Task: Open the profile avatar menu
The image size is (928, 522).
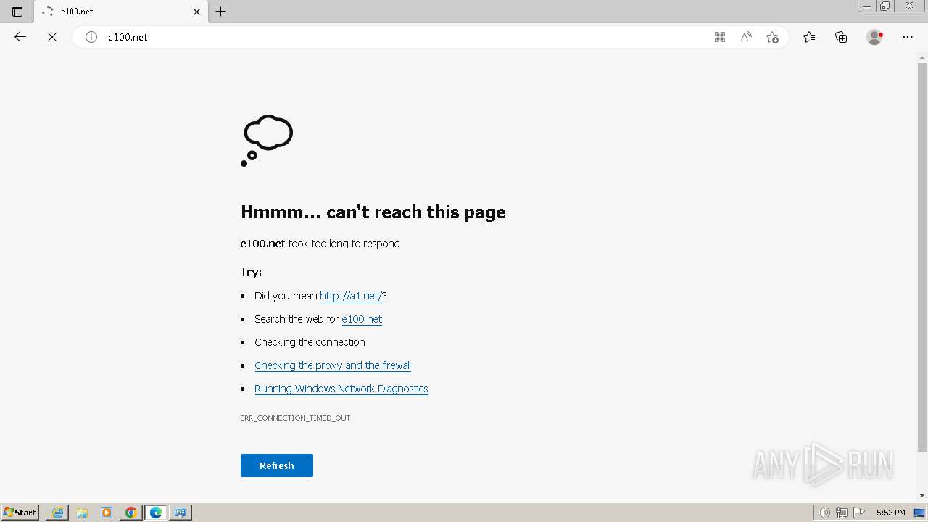Action: pos(875,37)
